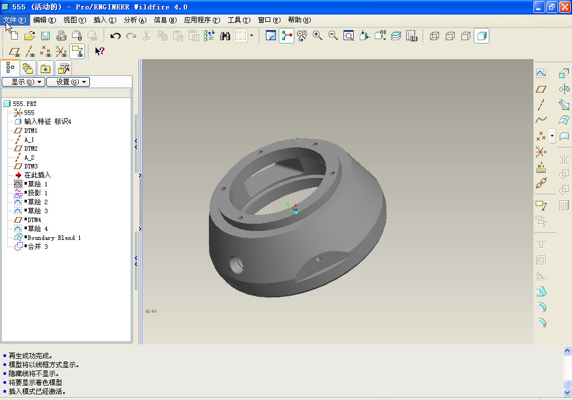Select the Datum Plane tool in right toolbar
Screen dimensions: 572x400
(541, 89)
